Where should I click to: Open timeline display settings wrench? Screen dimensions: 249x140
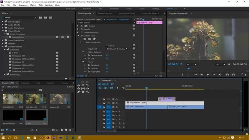click(x=123, y=88)
